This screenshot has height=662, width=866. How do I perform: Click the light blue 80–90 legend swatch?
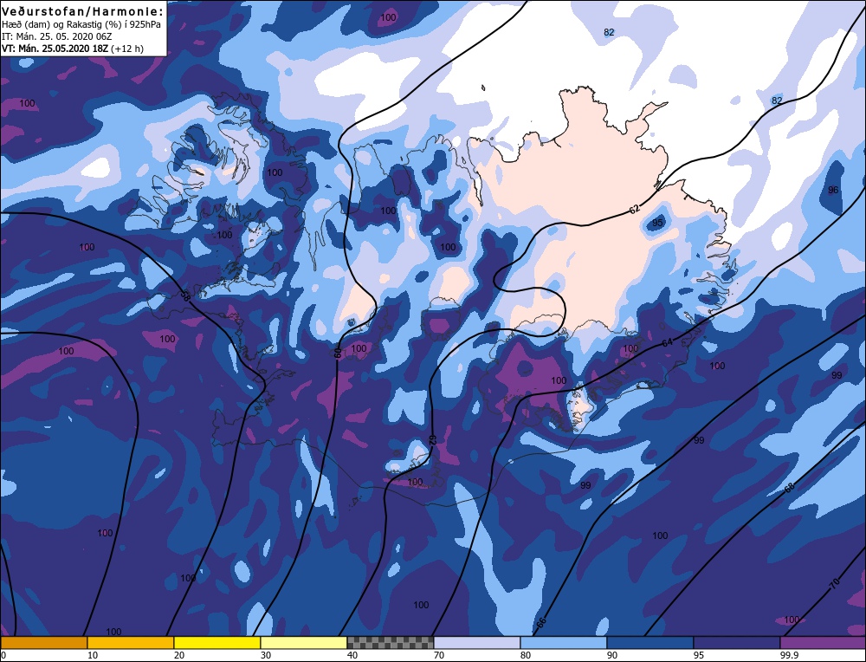point(564,642)
